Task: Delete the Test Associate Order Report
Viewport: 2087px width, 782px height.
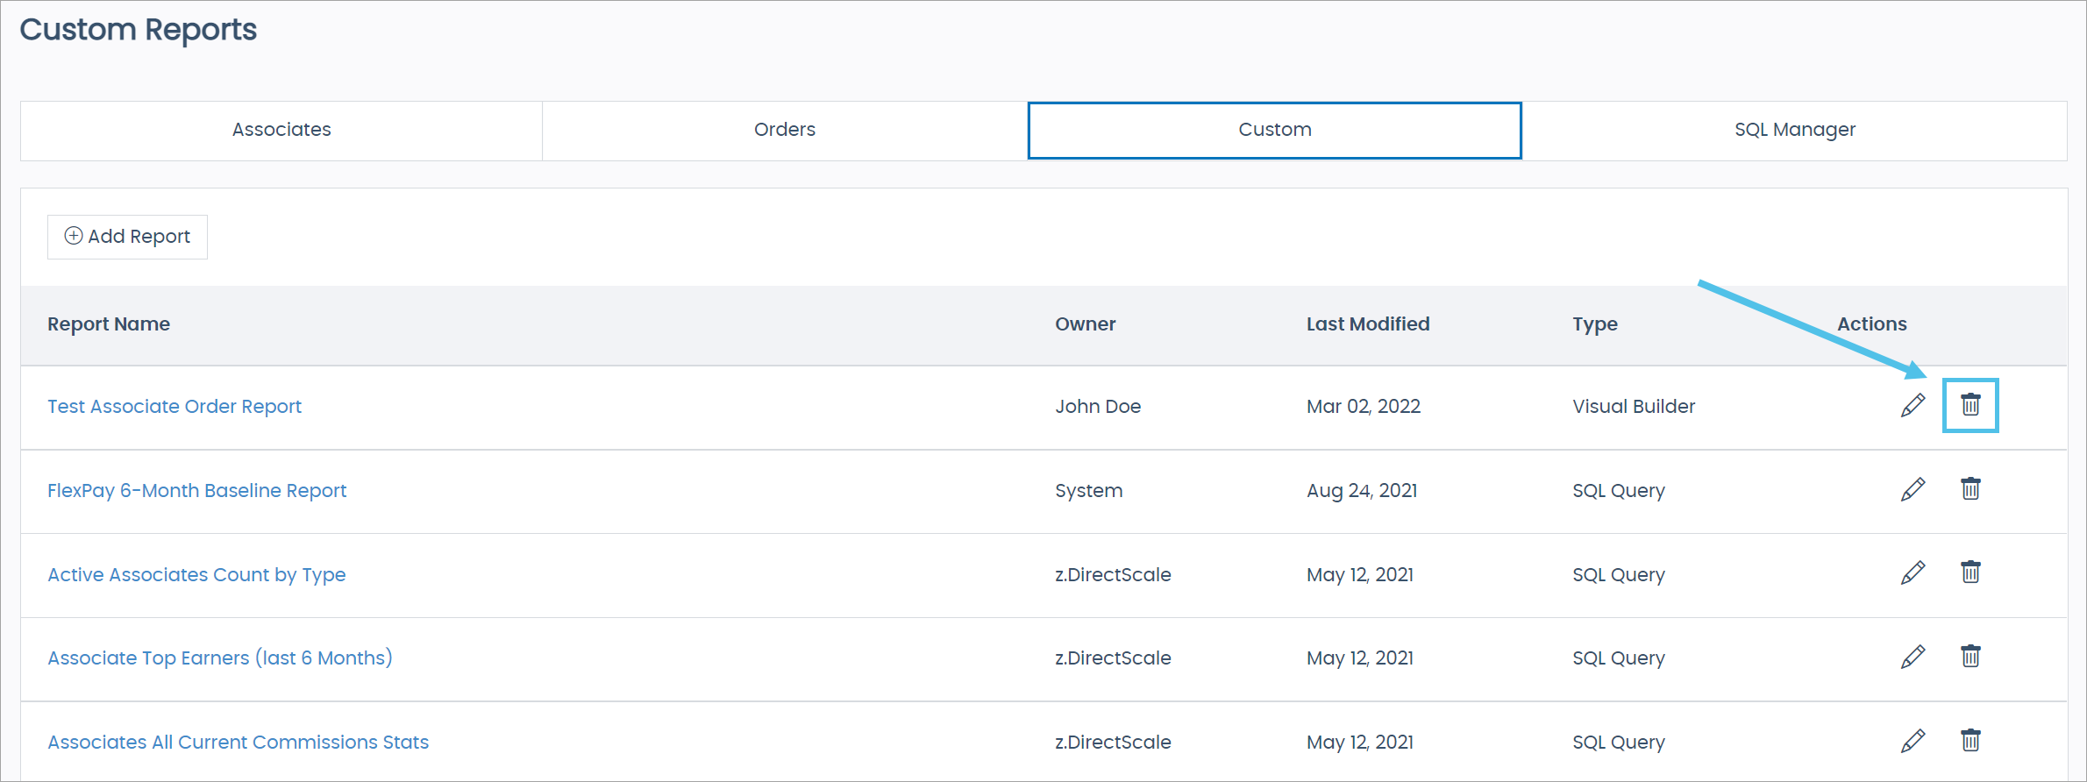Action: [1970, 404]
